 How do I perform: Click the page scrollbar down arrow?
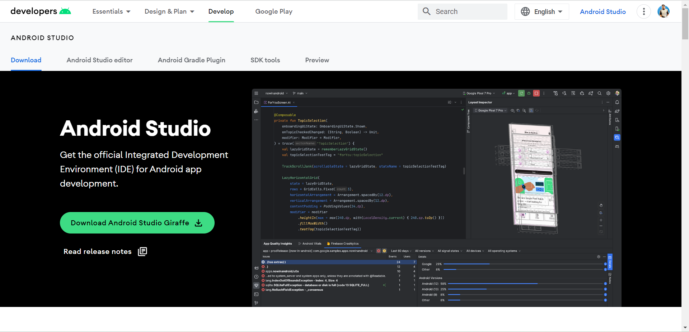(685, 327)
